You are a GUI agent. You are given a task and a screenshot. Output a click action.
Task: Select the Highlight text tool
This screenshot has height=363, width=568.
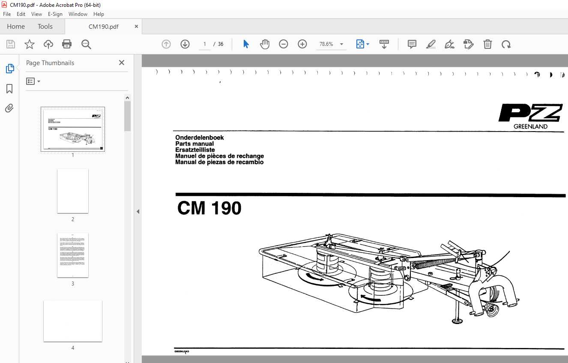(x=431, y=44)
